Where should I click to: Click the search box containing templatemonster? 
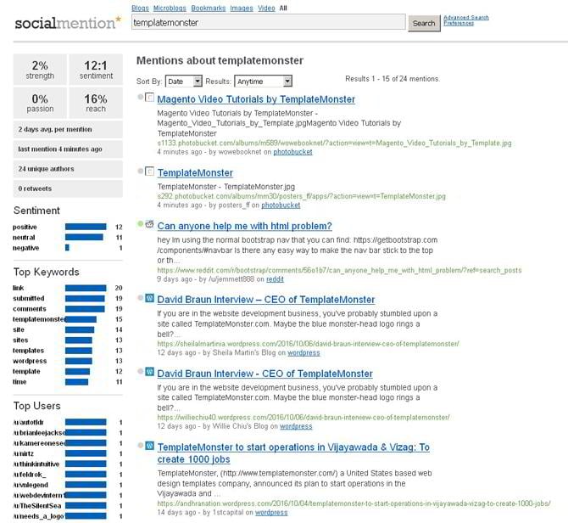pyautogui.click(x=268, y=23)
